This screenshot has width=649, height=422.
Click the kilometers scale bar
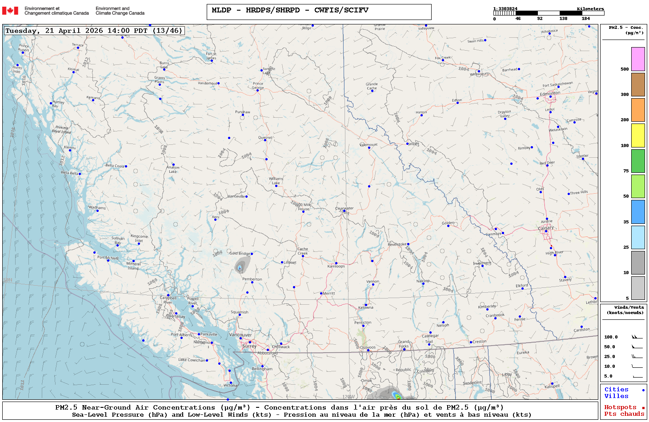click(549, 13)
